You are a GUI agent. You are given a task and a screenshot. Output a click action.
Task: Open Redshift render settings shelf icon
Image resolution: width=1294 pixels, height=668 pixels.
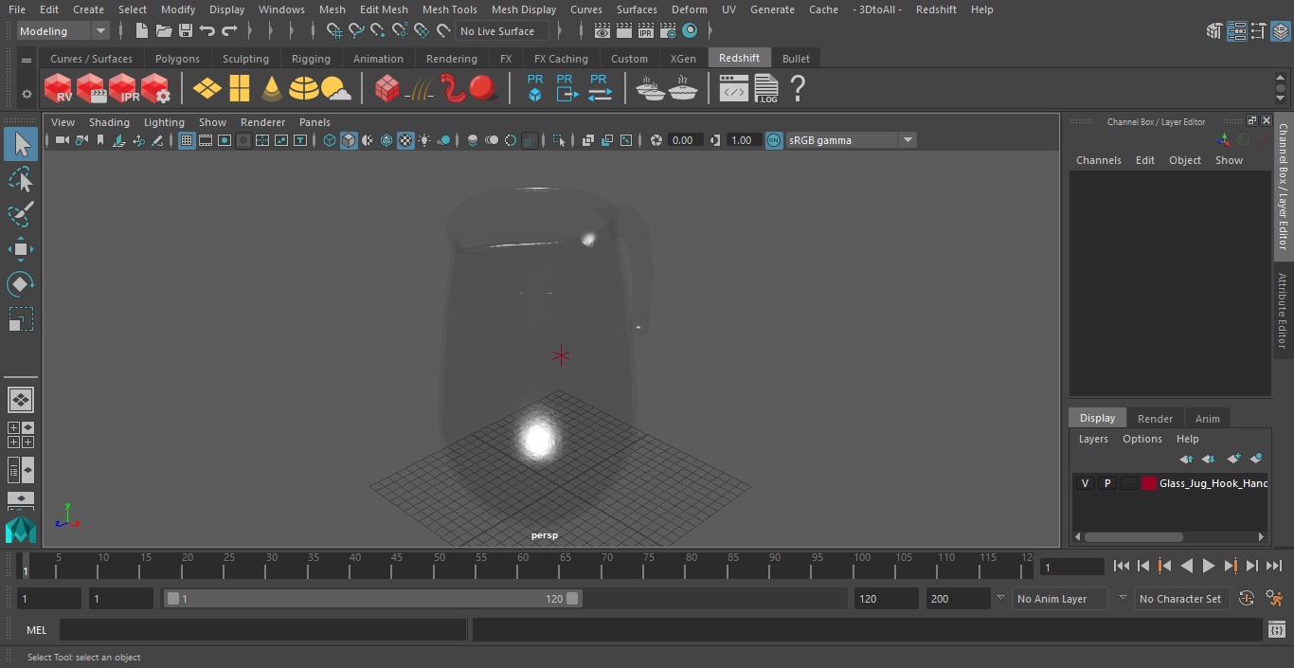(155, 89)
